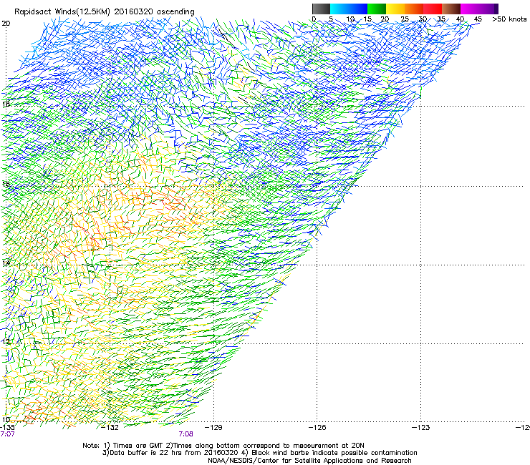Click the latitude label "12"

pos(6,341)
